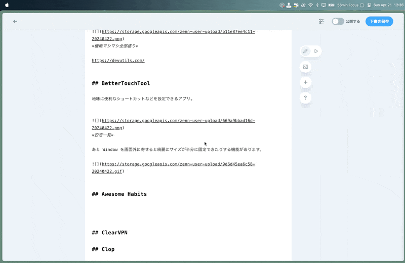
Task: Click the display mirroring icon in menu bar
Action: (x=323, y=5)
